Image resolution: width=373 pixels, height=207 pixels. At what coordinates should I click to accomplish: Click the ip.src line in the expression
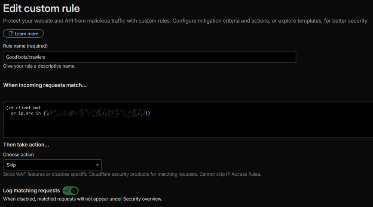pyautogui.click(x=26, y=113)
